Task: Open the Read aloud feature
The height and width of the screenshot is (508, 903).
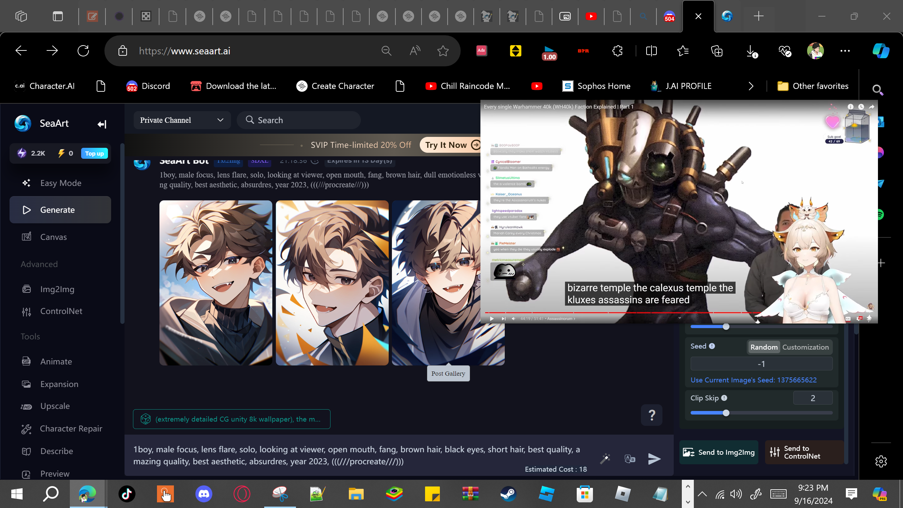Action: coord(415,51)
